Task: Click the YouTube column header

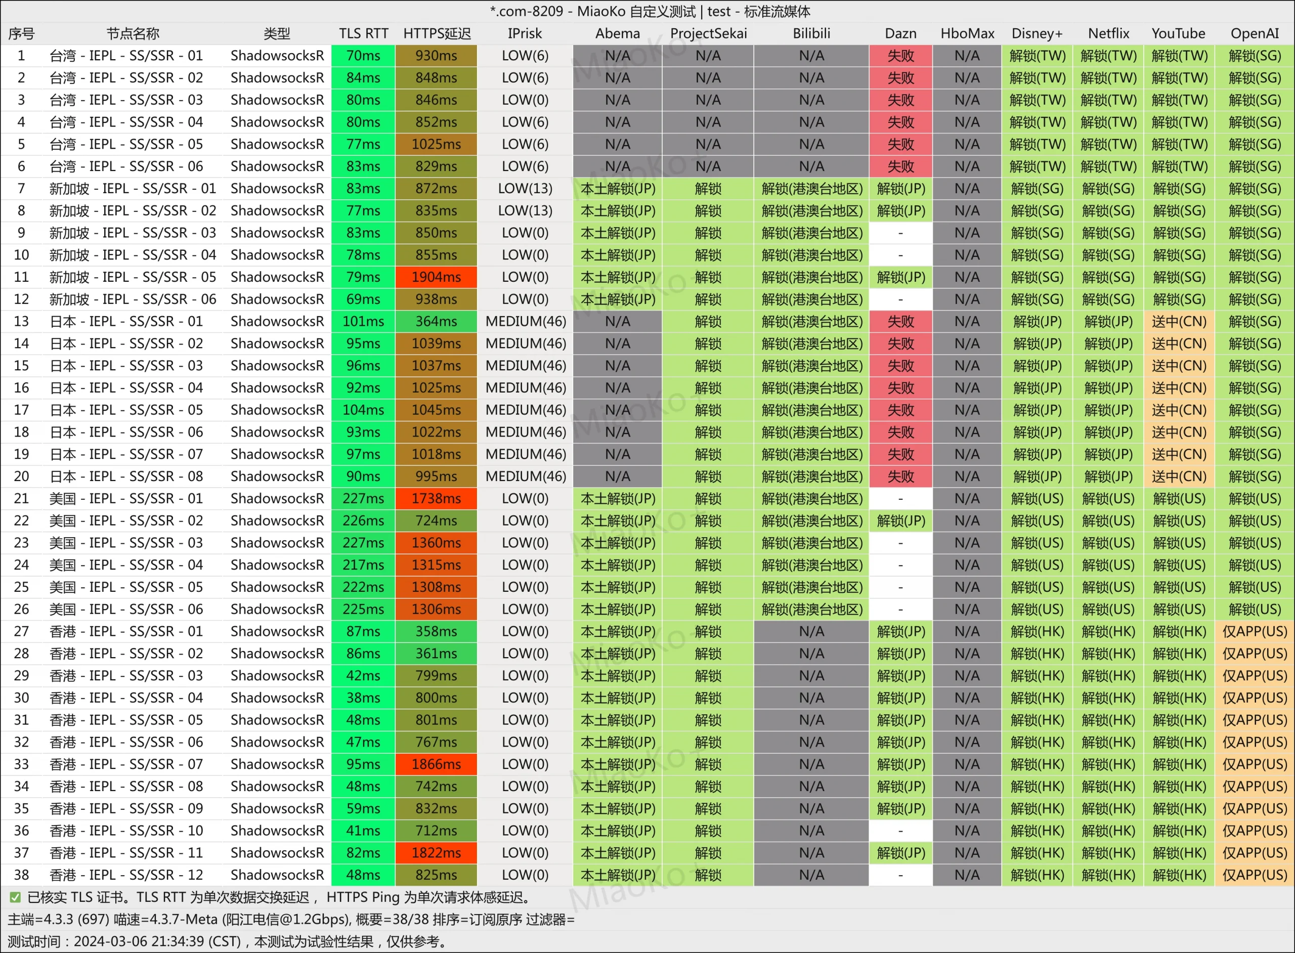Action: 1178,33
